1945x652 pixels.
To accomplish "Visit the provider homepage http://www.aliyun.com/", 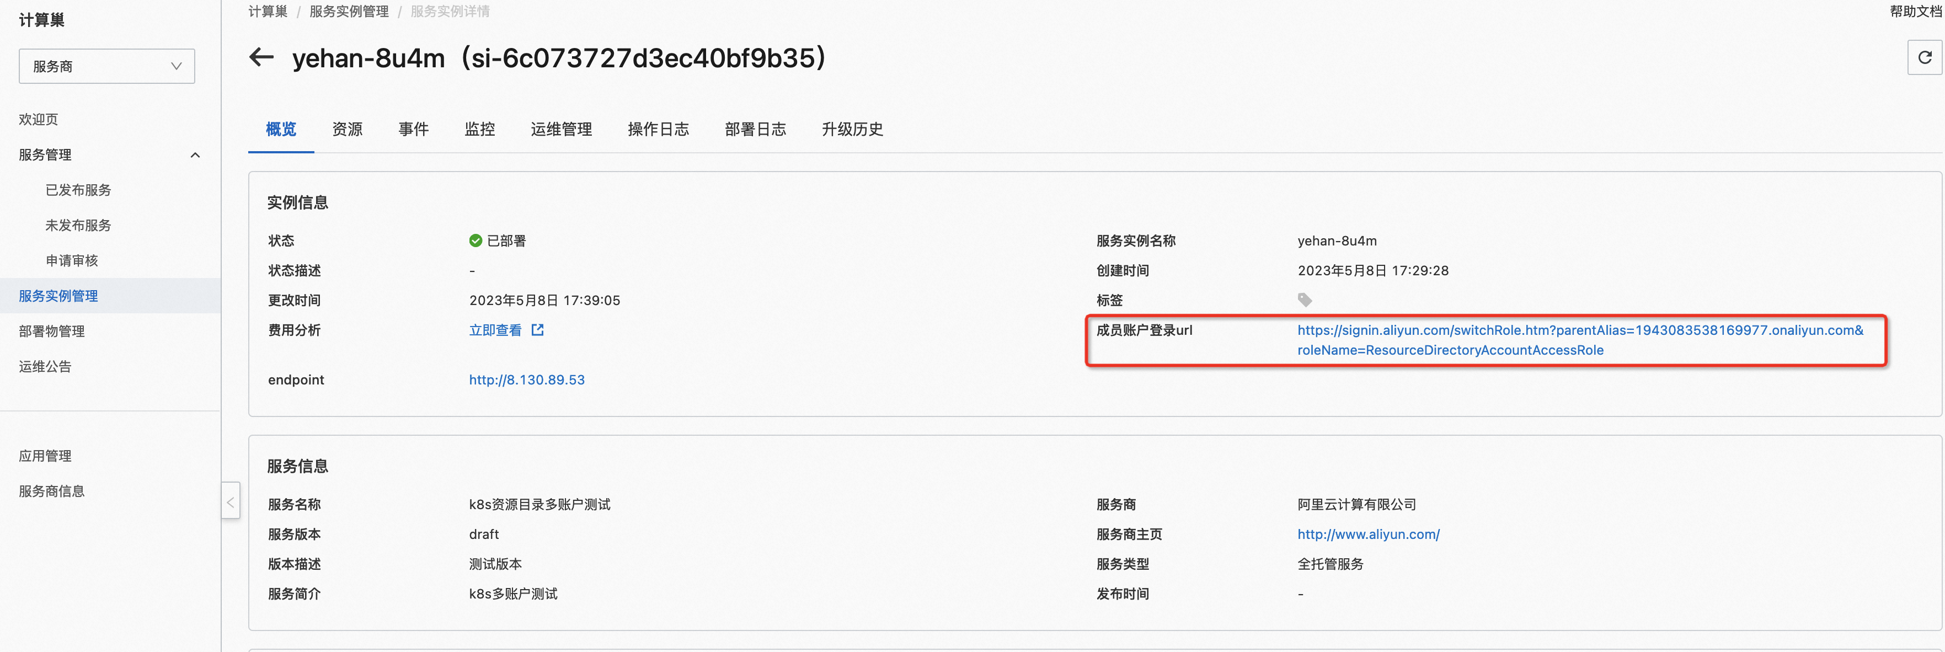I will tap(1368, 535).
